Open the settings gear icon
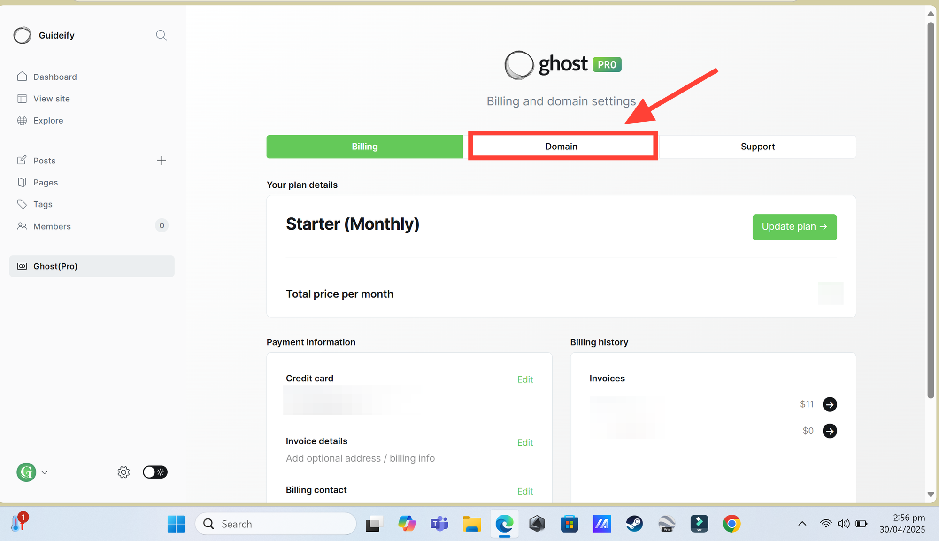Viewport: 939px width, 541px height. click(x=123, y=472)
